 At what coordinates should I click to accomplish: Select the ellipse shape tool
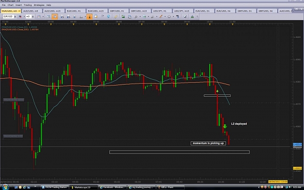(169, 17)
